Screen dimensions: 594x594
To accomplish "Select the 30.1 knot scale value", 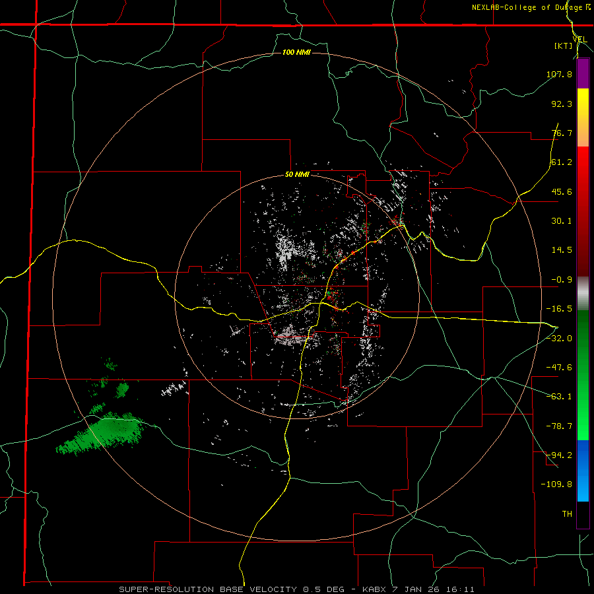I will pyautogui.click(x=562, y=221).
